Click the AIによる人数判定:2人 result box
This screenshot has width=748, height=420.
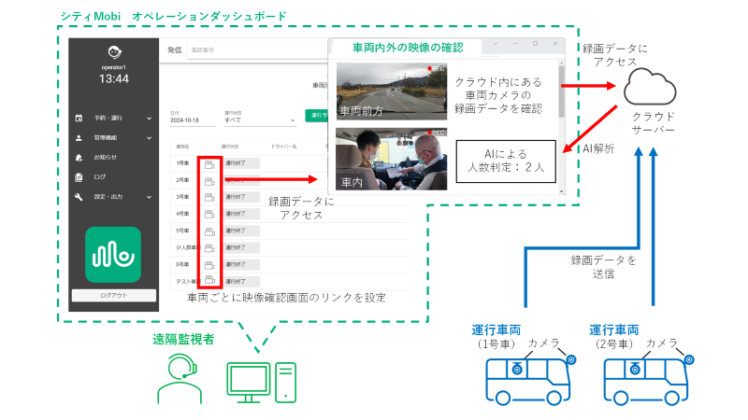click(x=506, y=161)
